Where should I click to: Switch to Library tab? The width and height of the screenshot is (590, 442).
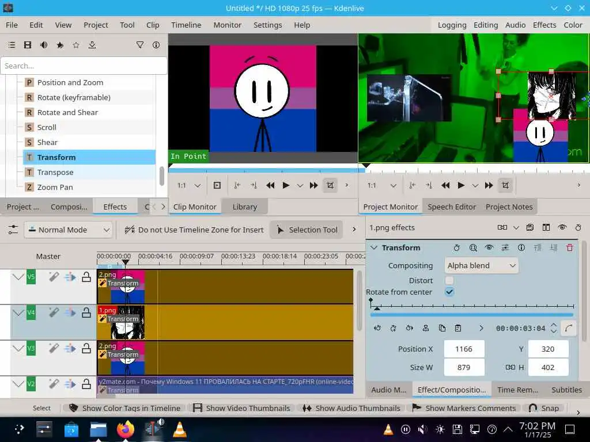(244, 207)
